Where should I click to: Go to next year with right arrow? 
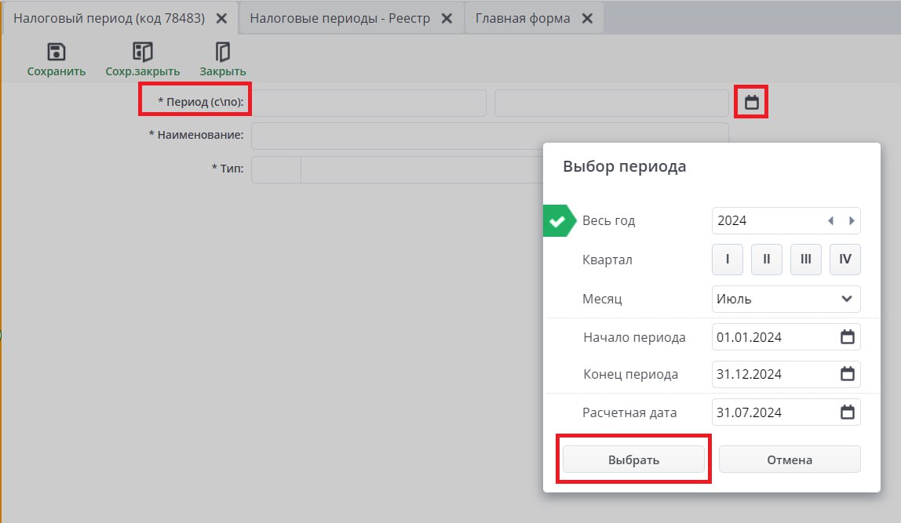(x=852, y=221)
